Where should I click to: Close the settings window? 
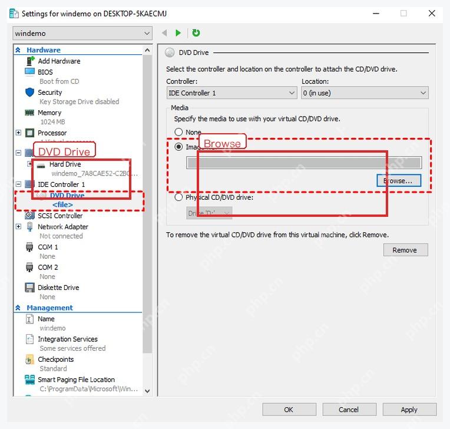click(432, 13)
